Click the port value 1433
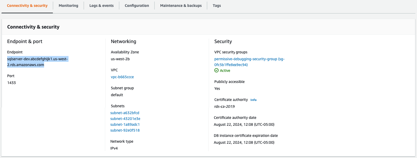 coord(11,83)
